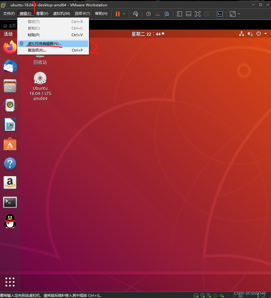Click the VMware Workstation logo in title bar

point(3,5)
